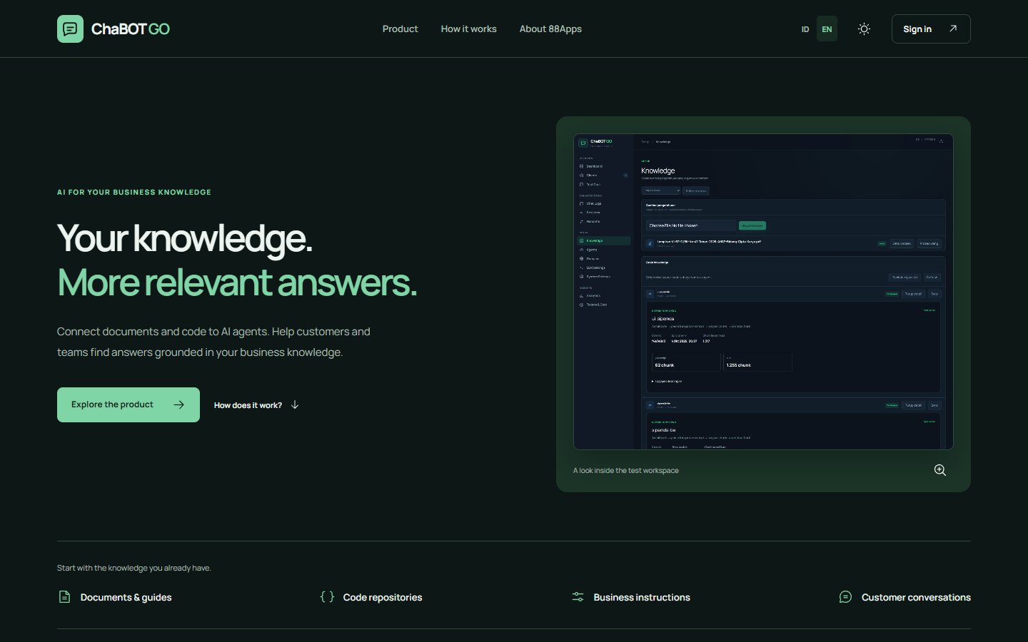1028x642 pixels.
Task: Switch language to ID
Action: (805, 29)
